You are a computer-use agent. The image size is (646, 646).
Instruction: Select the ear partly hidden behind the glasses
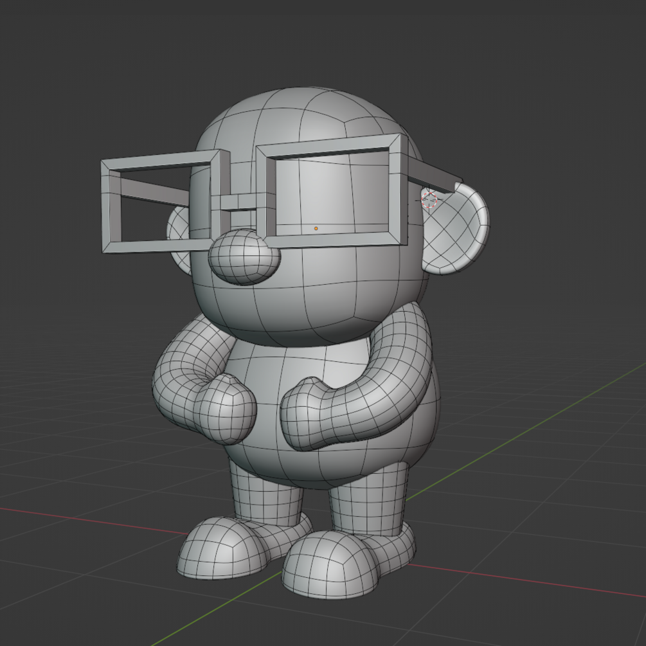pos(179,241)
